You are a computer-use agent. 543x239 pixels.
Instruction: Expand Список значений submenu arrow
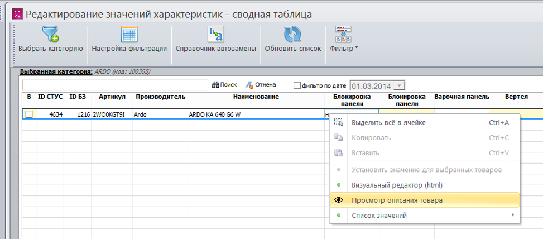pos(513,215)
